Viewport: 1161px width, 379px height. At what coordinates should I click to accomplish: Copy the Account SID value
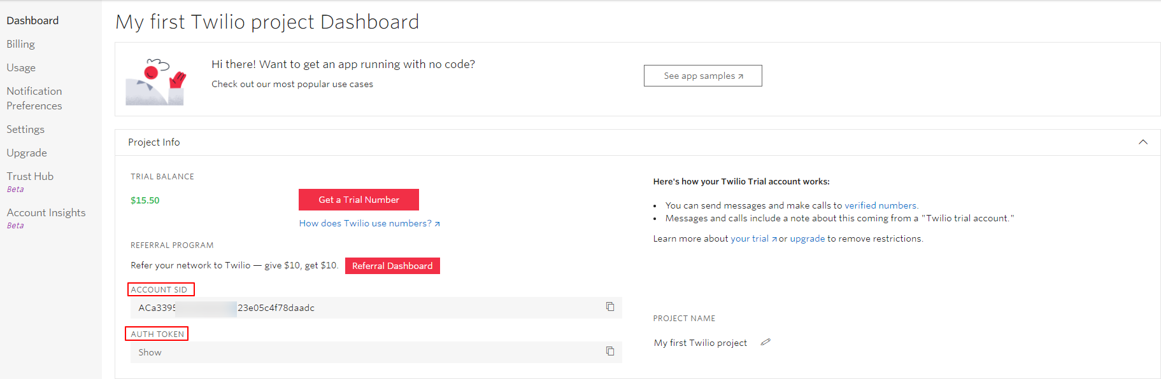click(610, 307)
